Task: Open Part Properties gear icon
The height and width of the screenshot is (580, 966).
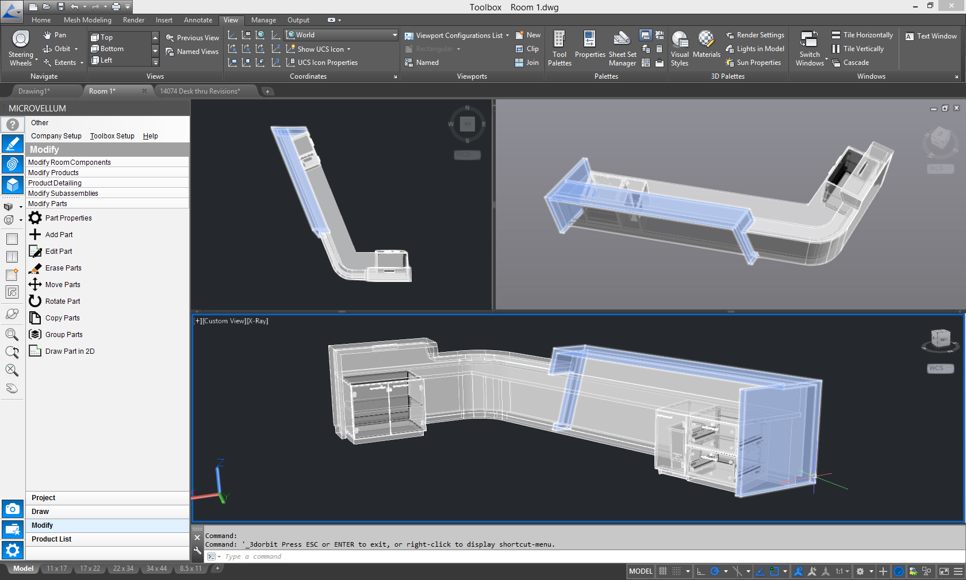Action: pos(35,218)
